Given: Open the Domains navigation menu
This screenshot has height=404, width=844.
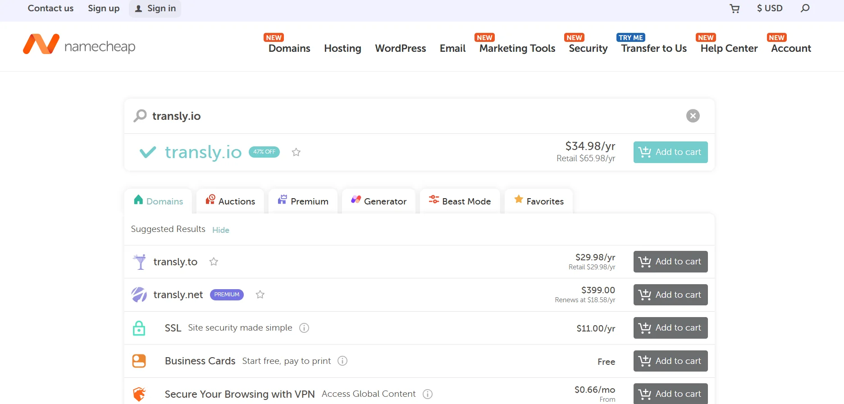Looking at the screenshot, I should coord(289,48).
